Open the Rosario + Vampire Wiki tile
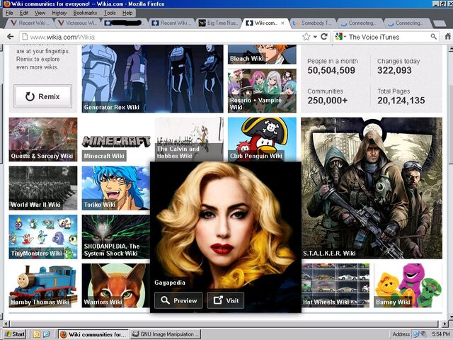 pyautogui.click(x=262, y=91)
